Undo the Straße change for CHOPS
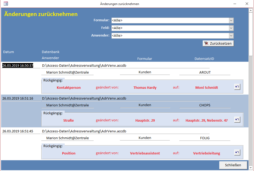The height and width of the screenshot is (171, 254). (237, 120)
